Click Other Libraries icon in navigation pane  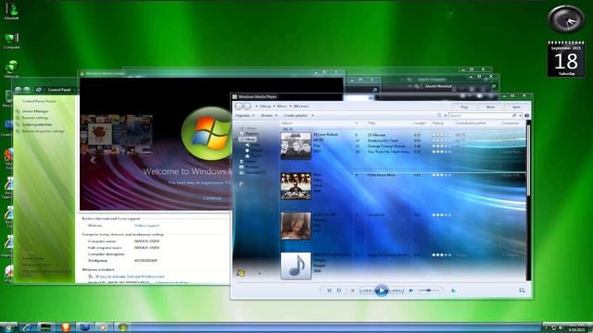coord(241,184)
